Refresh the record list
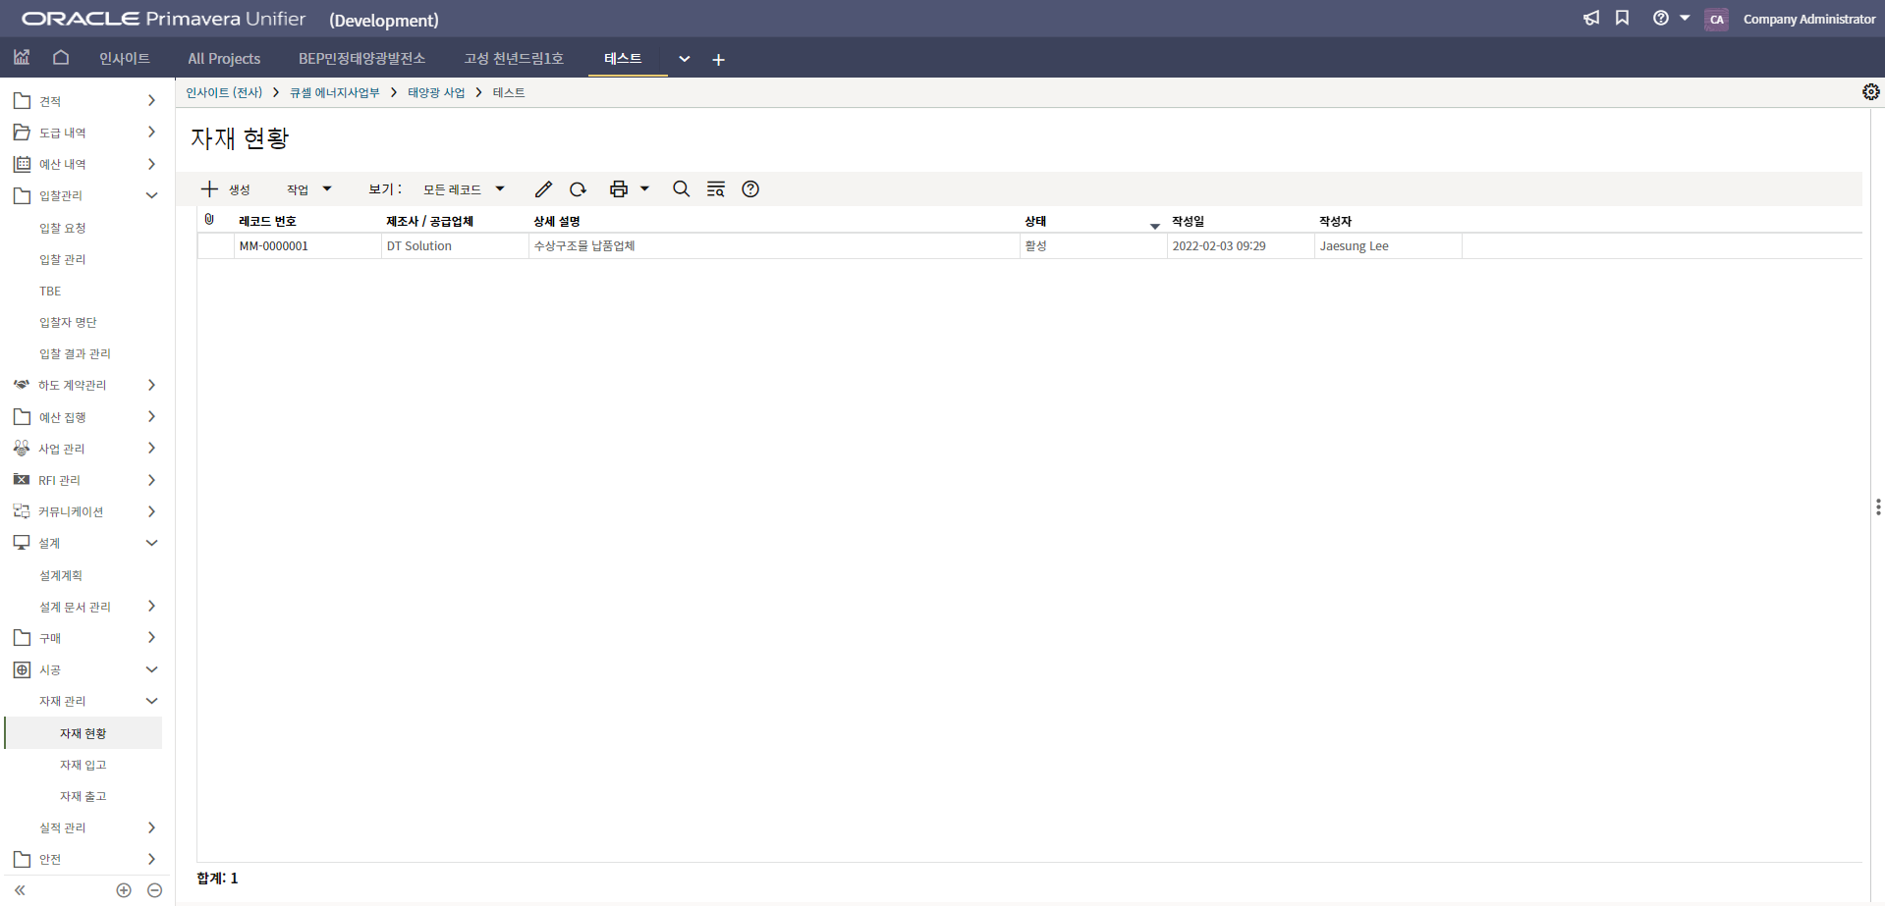1885x906 pixels. click(578, 189)
